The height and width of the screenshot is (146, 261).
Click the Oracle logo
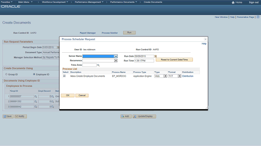(x=11, y=6)
